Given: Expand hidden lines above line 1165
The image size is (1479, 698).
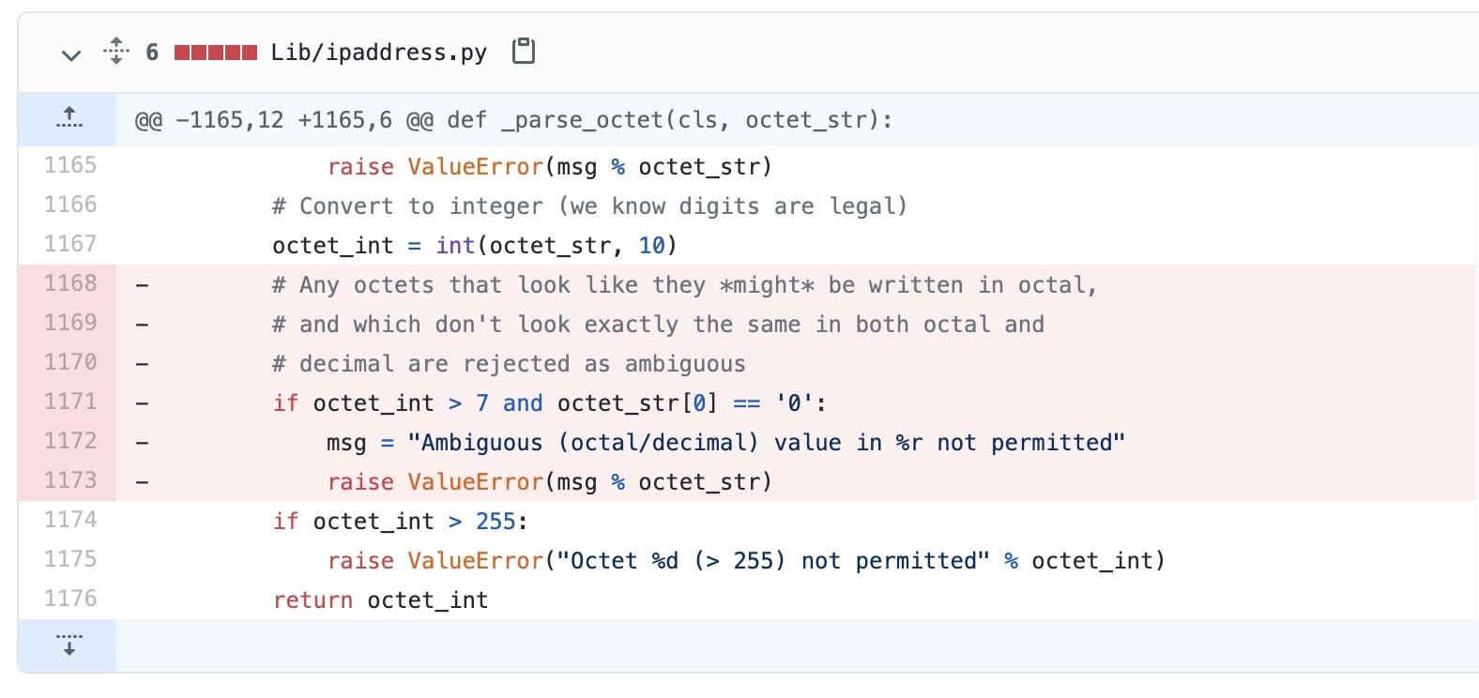Looking at the screenshot, I should [68, 119].
